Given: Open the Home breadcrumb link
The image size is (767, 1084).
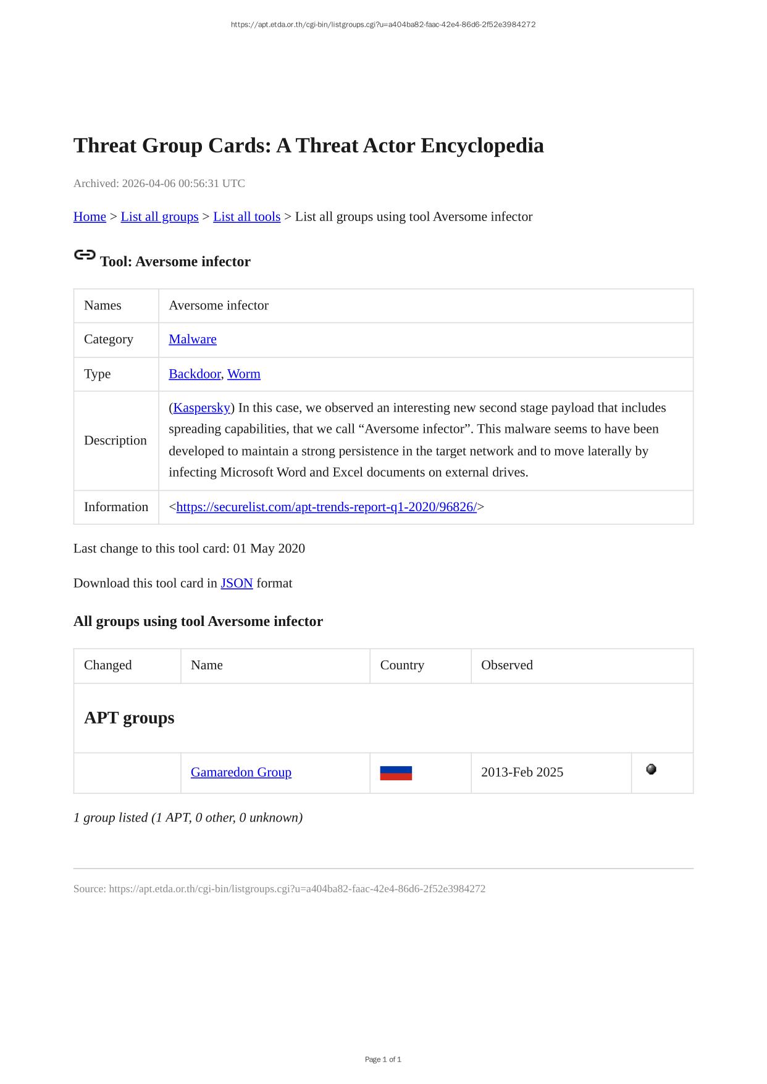Looking at the screenshot, I should click(x=90, y=217).
